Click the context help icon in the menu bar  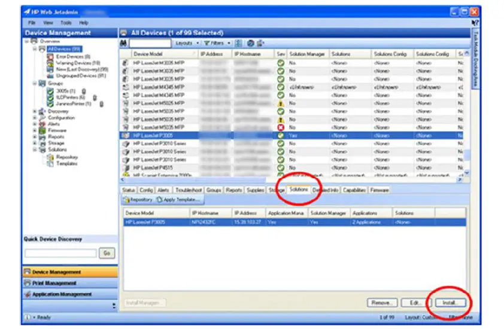pos(475,23)
